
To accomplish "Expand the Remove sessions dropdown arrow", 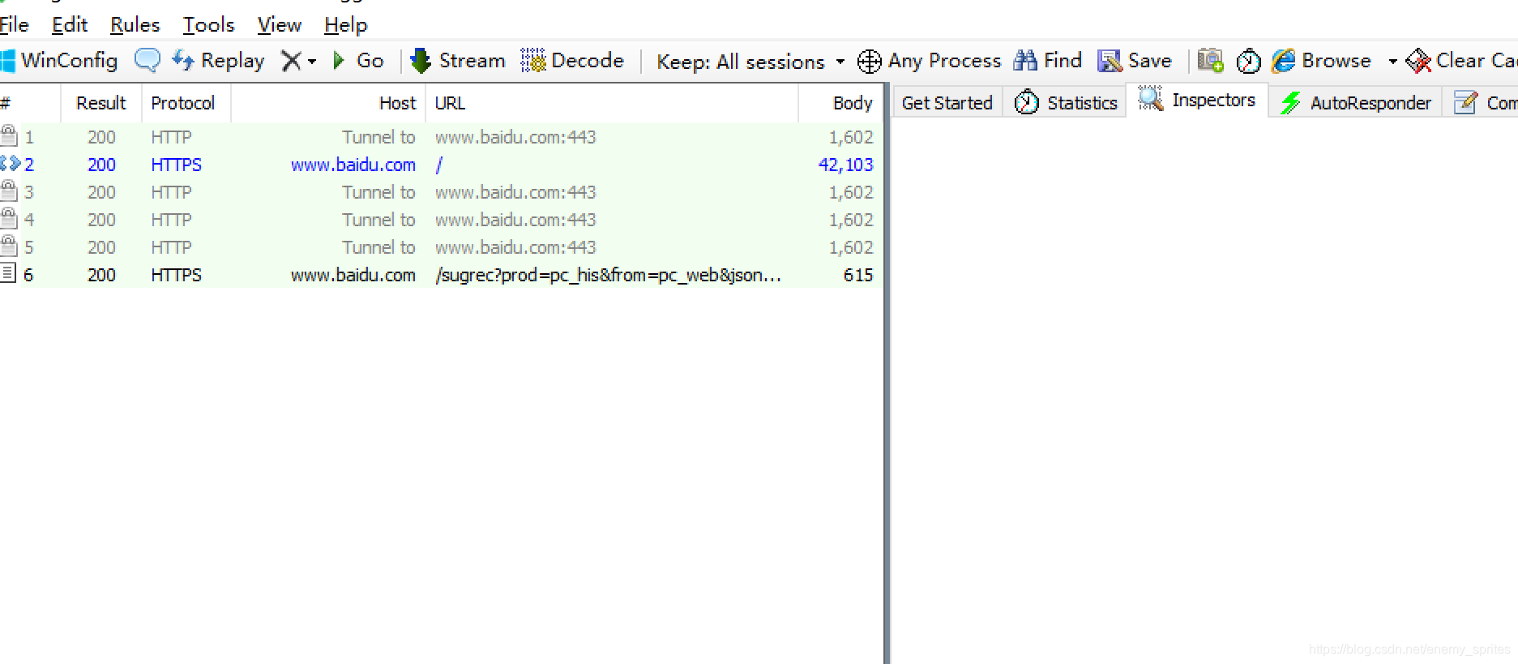I will [312, 62].
